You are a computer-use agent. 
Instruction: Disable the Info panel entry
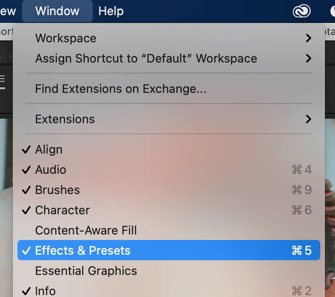[168, 291]
